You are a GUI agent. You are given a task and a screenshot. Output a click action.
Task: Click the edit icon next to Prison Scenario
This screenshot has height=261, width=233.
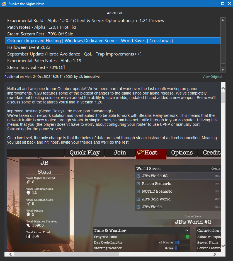(138, 184)
